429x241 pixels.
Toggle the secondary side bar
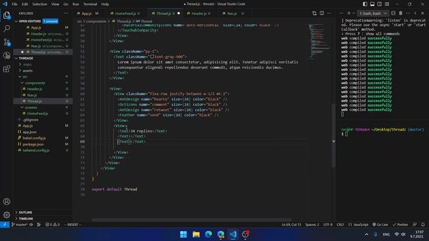coord(380,4)
